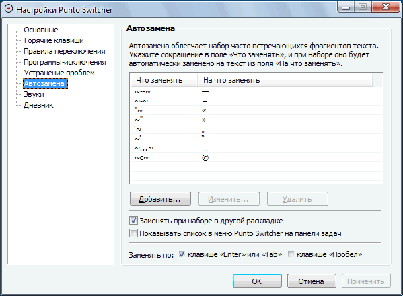The height and width of the screenshot is (296, 403).
Task: Enable Показывать список в меню checkbox
Action: point(133,233)
